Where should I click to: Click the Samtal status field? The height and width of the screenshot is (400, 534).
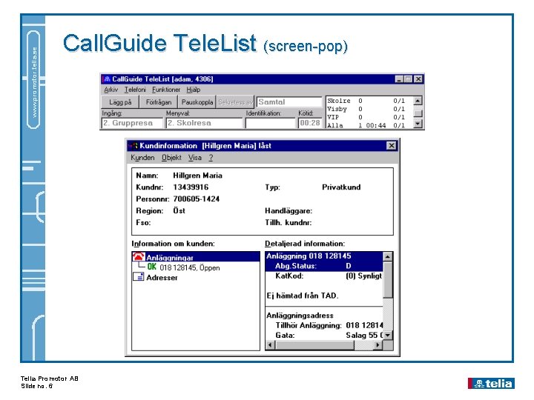[x=289, y=102]
